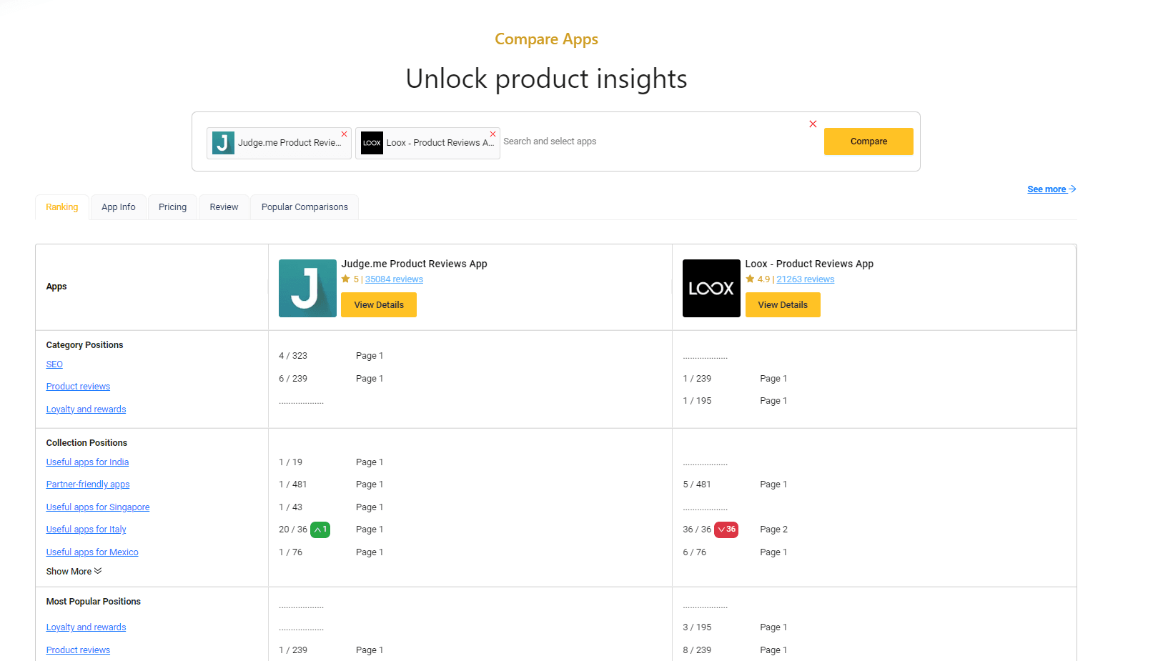Open the Pricing tab
Viewport: 1163px width, 661px height.
click(172, 207)
